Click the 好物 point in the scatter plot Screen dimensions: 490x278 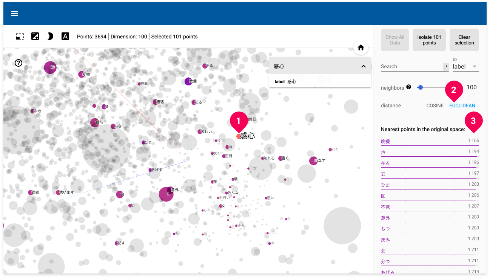tap(81, 74)
